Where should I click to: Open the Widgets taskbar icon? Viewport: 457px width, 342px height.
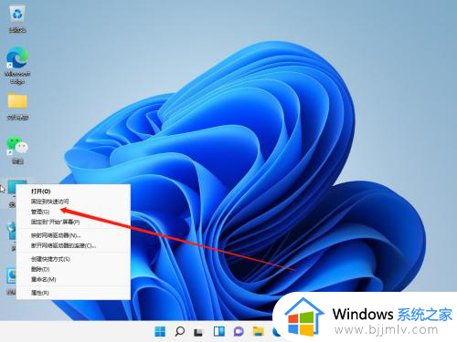218,331
